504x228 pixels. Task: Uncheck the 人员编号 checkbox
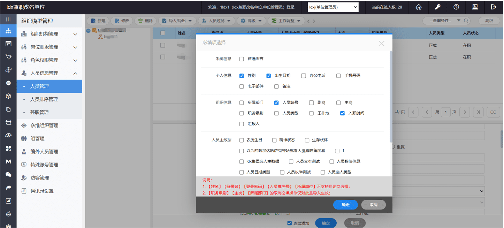(276, 103)
